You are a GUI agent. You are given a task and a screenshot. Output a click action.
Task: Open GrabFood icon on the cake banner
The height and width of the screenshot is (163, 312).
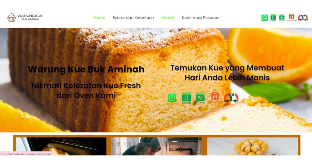[x=200, y=98]
